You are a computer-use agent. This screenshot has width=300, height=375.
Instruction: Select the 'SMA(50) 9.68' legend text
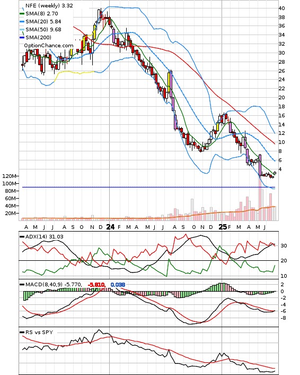tap(43, 29)
